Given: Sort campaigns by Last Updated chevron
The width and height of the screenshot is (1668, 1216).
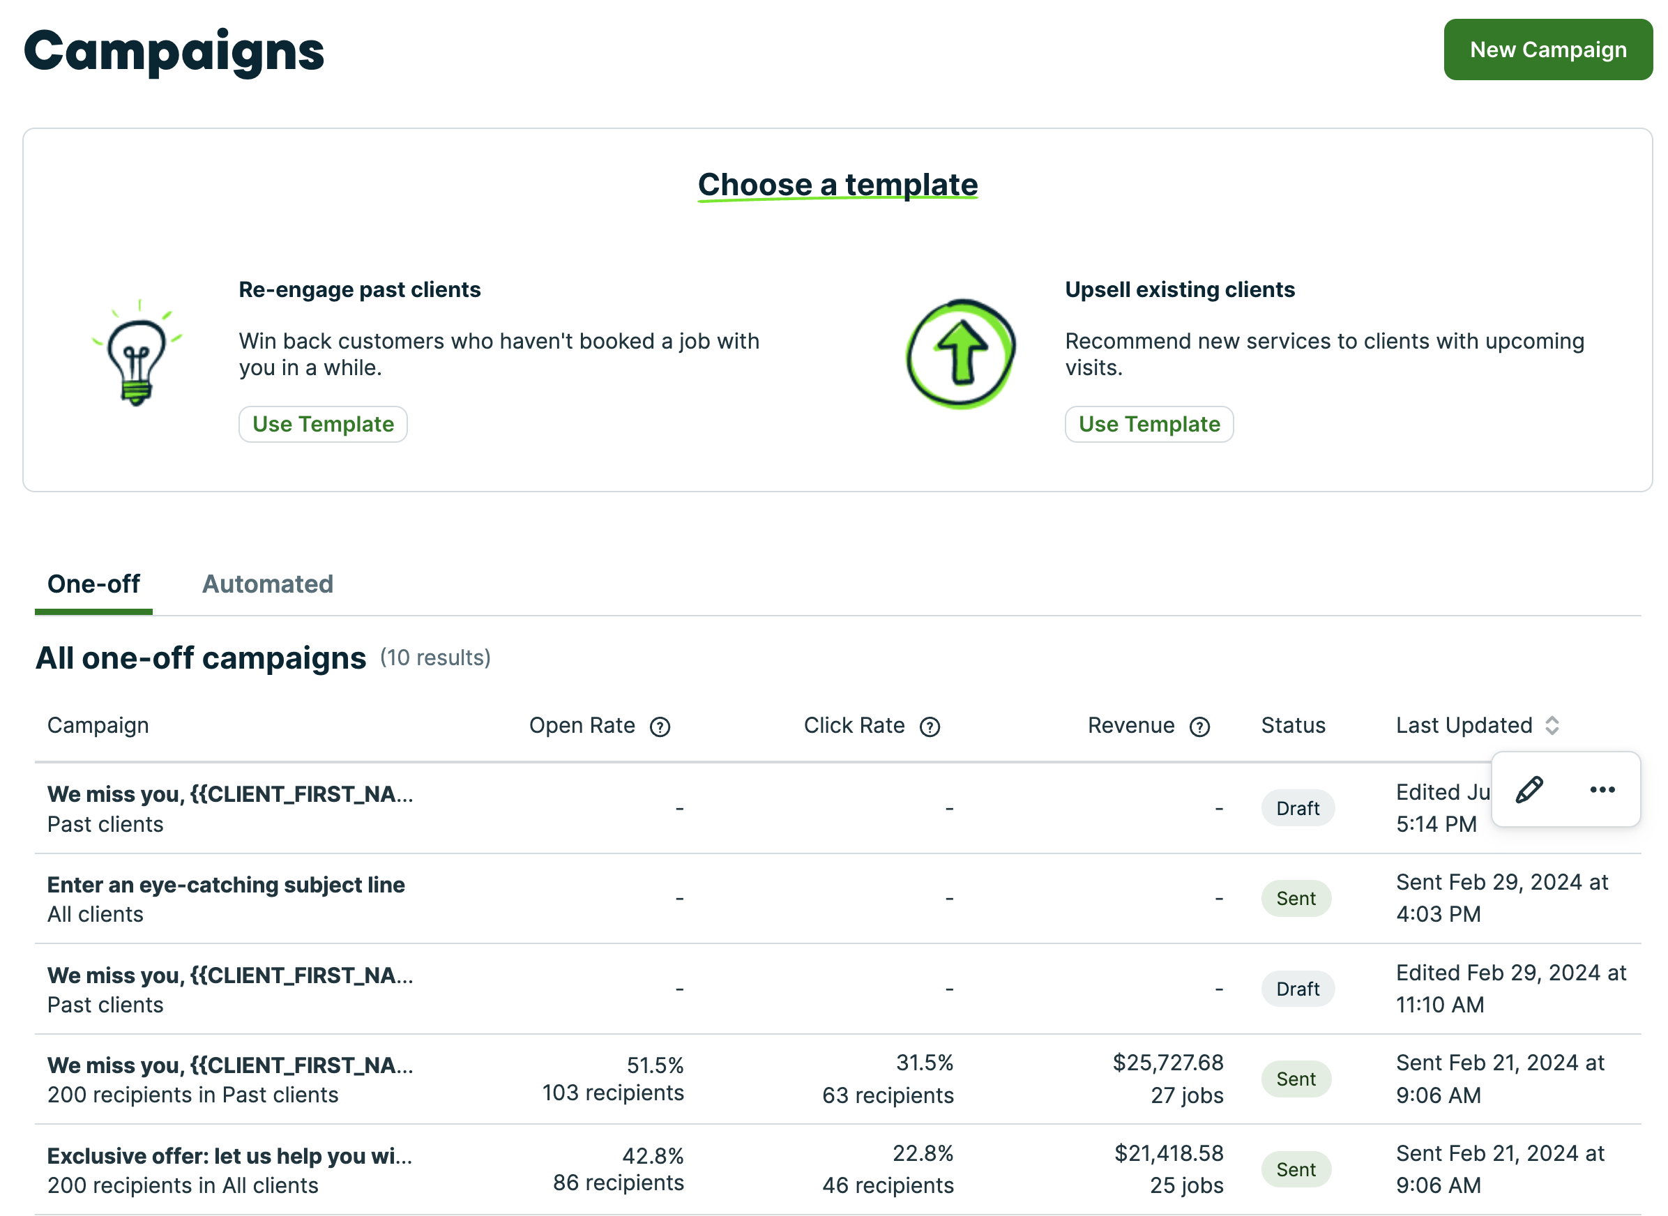Looking at the screenshot, I should [x=1553, y=726].
